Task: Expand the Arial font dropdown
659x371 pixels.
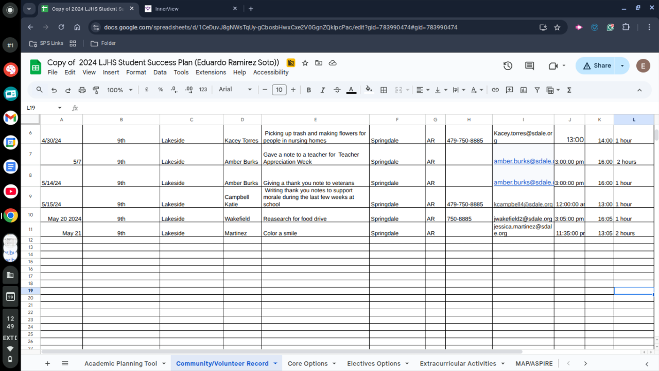Action: pos(235,90)
